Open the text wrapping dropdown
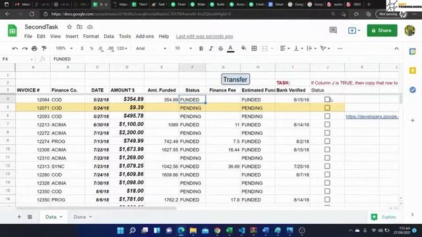 point(311,48)
